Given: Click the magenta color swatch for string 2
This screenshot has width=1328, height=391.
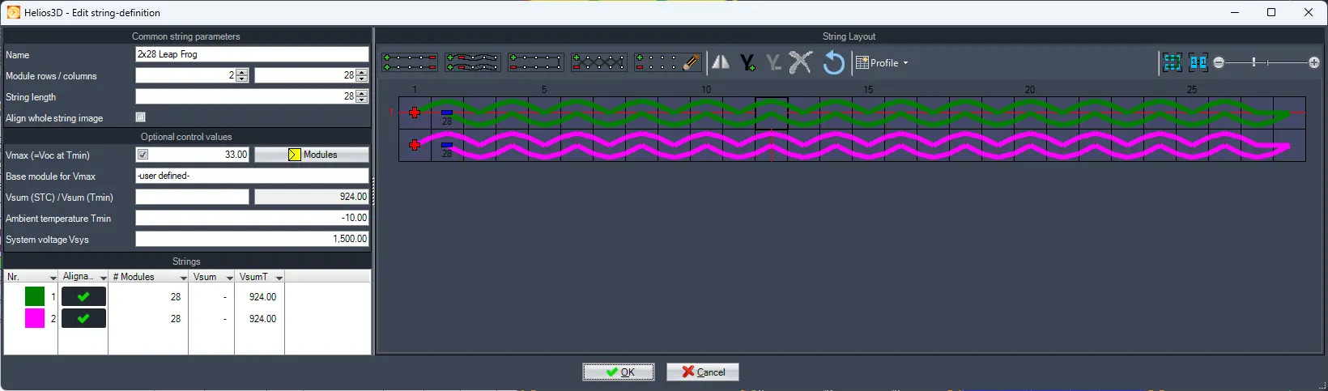Looking at the screenshot, I should pos(35,318).
